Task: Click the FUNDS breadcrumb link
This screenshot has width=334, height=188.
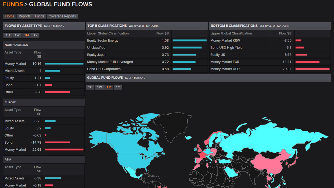Action: [13, 4]
